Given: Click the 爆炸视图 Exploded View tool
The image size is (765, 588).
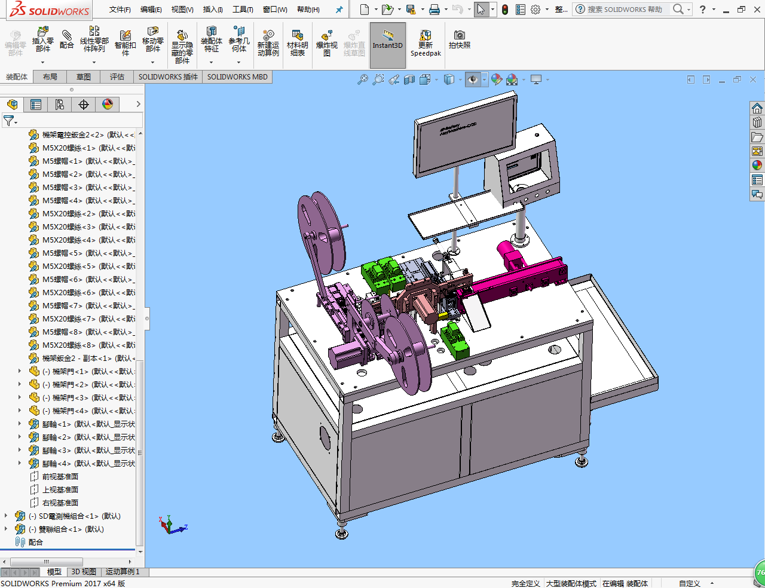Looking at the screenshot, I should (327, 43).
